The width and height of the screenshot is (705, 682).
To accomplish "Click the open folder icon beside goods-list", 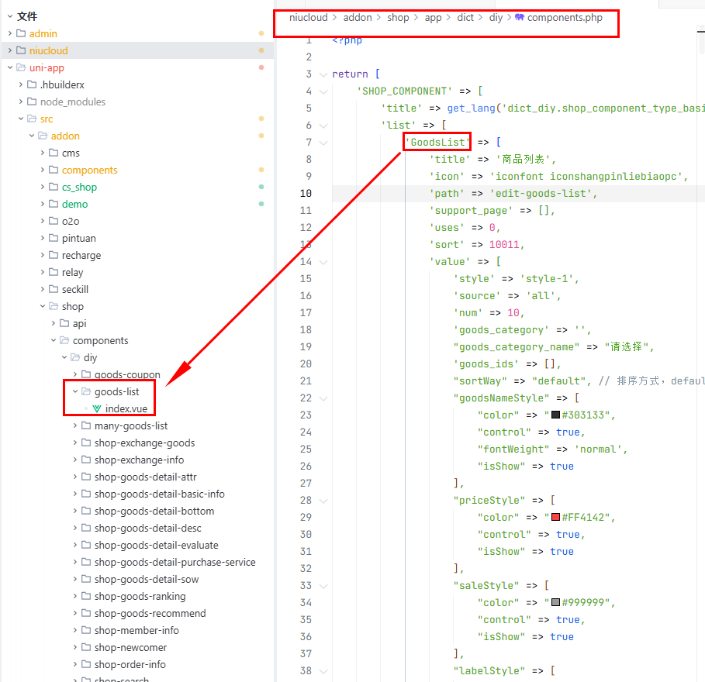I will coord(86,391).
